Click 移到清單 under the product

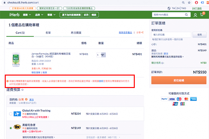[x=36, y=73]
